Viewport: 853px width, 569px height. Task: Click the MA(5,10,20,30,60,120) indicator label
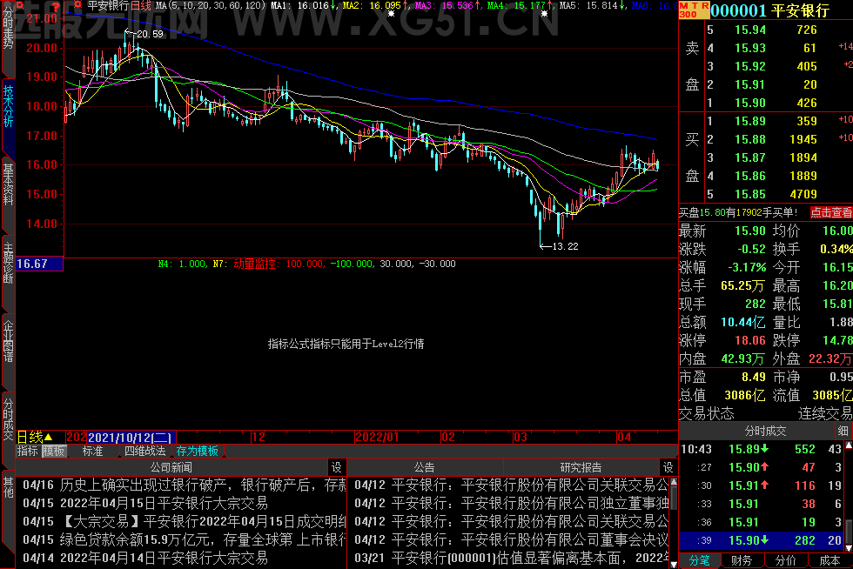[x=211, y=5]
